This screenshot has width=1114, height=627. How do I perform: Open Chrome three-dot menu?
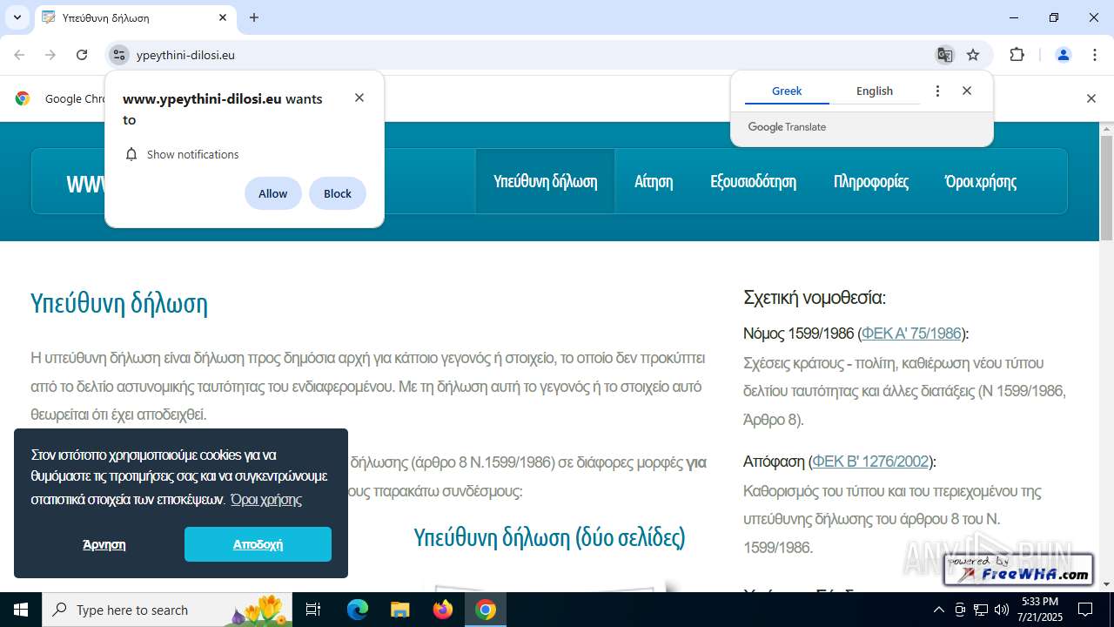pos(1095,55)
